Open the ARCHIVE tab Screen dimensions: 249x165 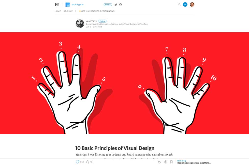pyautogui.click(x=68, y=11)
